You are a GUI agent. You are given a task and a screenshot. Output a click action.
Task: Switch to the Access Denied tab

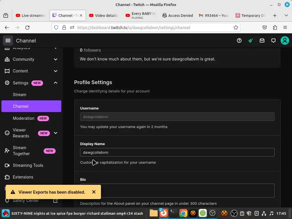click(x=177, y=15)
